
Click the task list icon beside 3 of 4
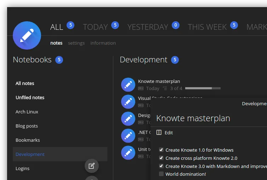165,88
